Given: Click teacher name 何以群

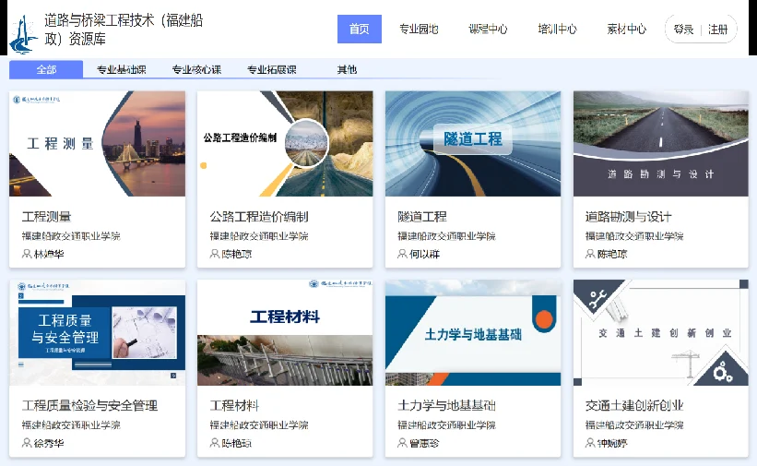Looking at the screenshot, I should (x=424, y=255).
